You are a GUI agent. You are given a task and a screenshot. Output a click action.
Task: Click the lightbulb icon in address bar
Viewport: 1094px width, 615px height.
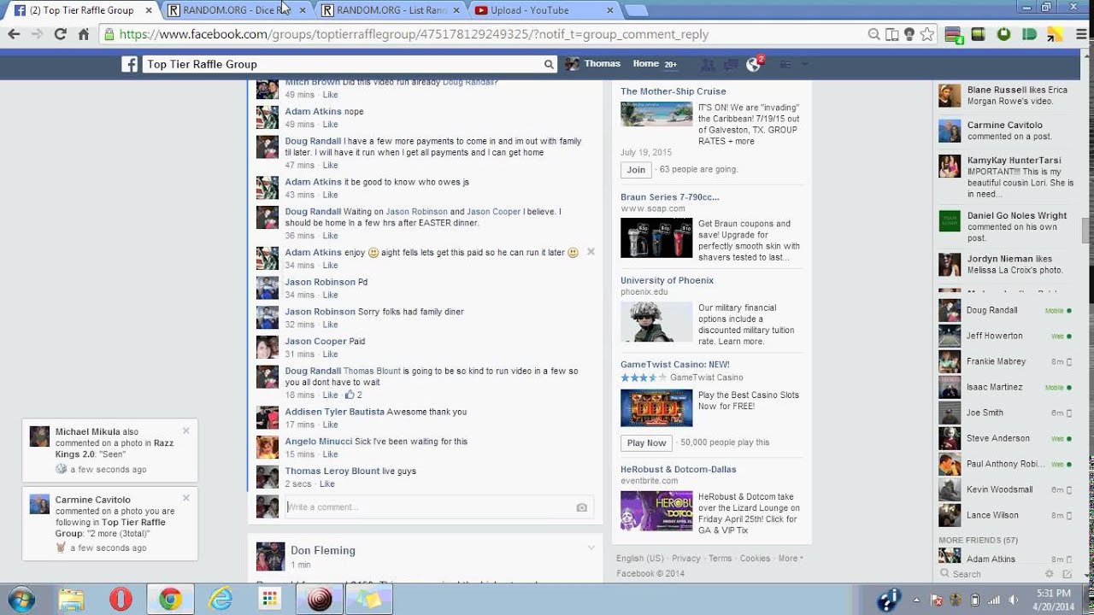[909, 34]
